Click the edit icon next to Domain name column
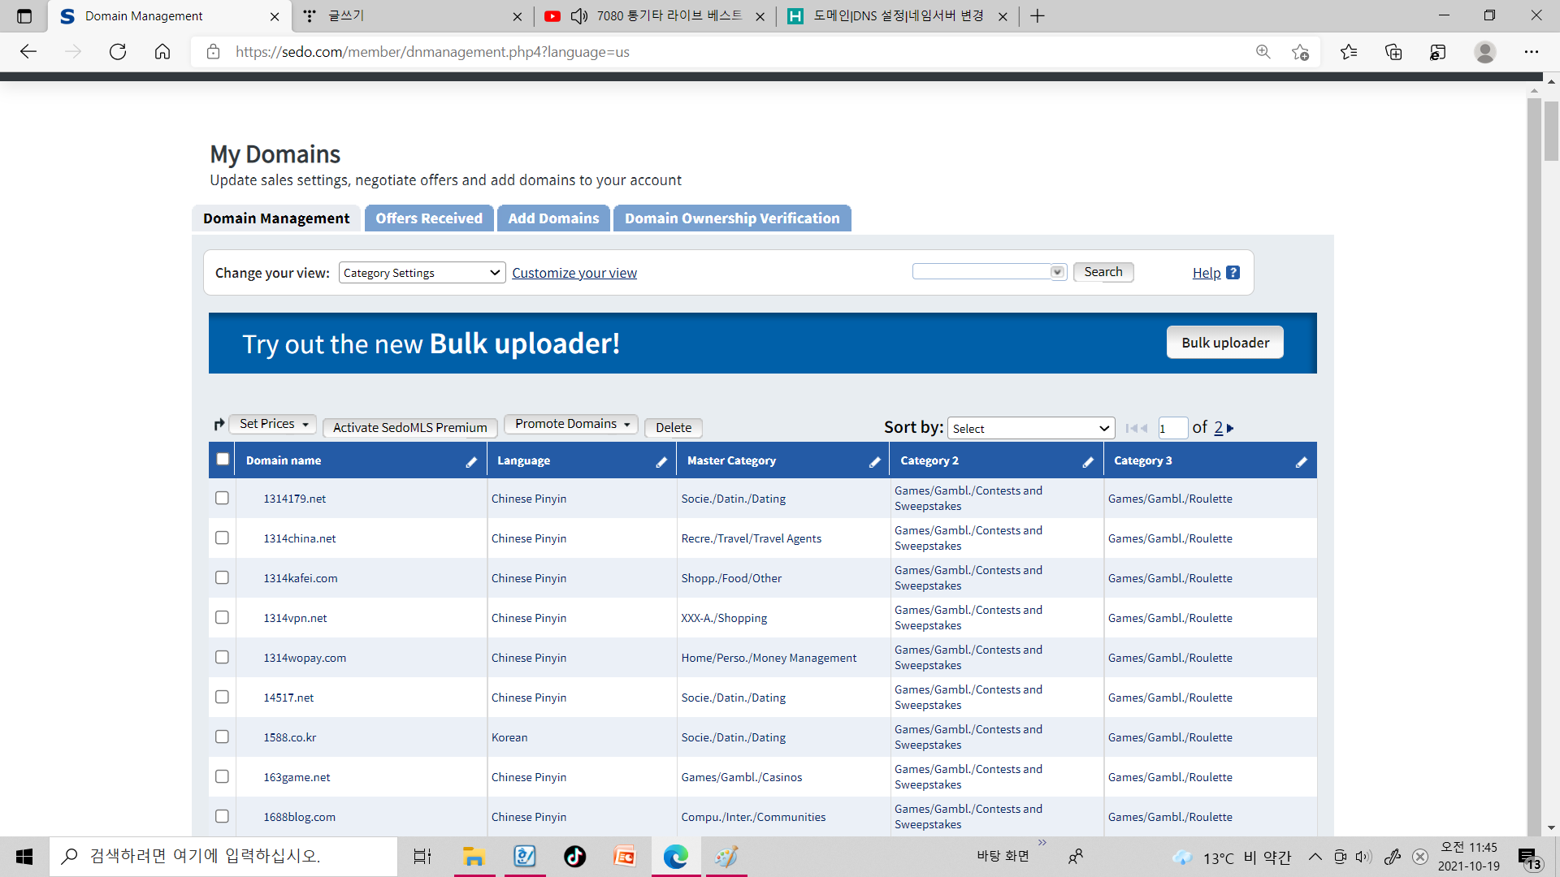 (x=471, y=461)
